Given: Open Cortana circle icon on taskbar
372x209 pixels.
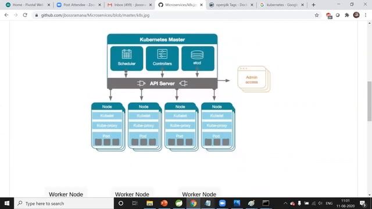Looking at the screenshot, I should coord(121,203).
